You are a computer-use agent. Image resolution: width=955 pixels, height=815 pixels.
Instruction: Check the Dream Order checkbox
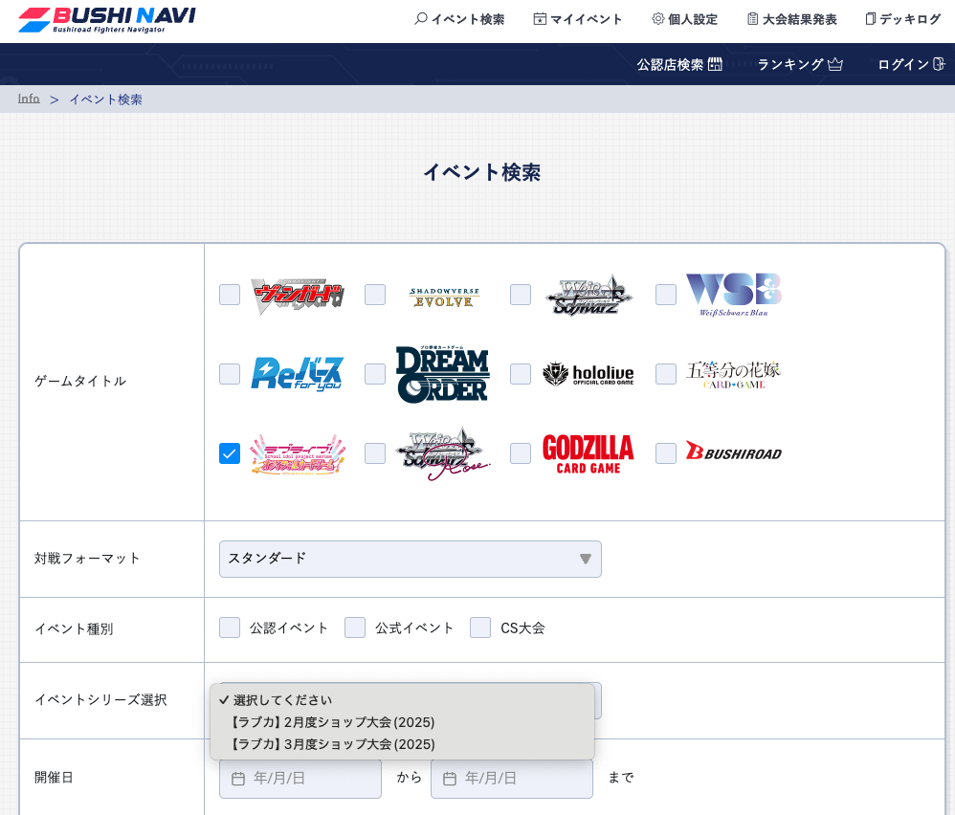[375, 374]
